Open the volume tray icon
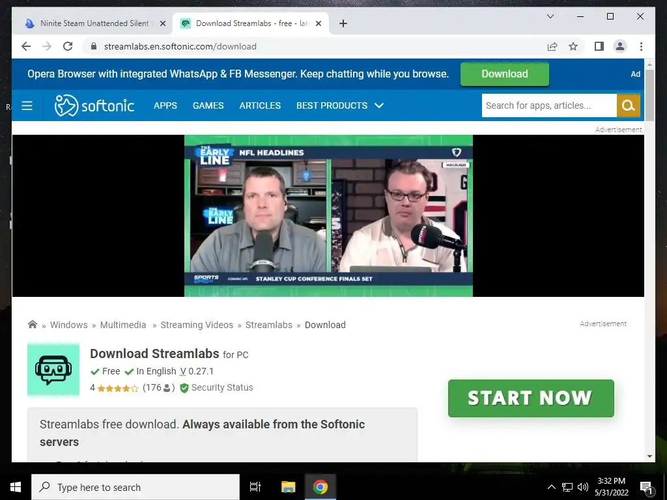 pyautogui.click(x=583, y=487)
